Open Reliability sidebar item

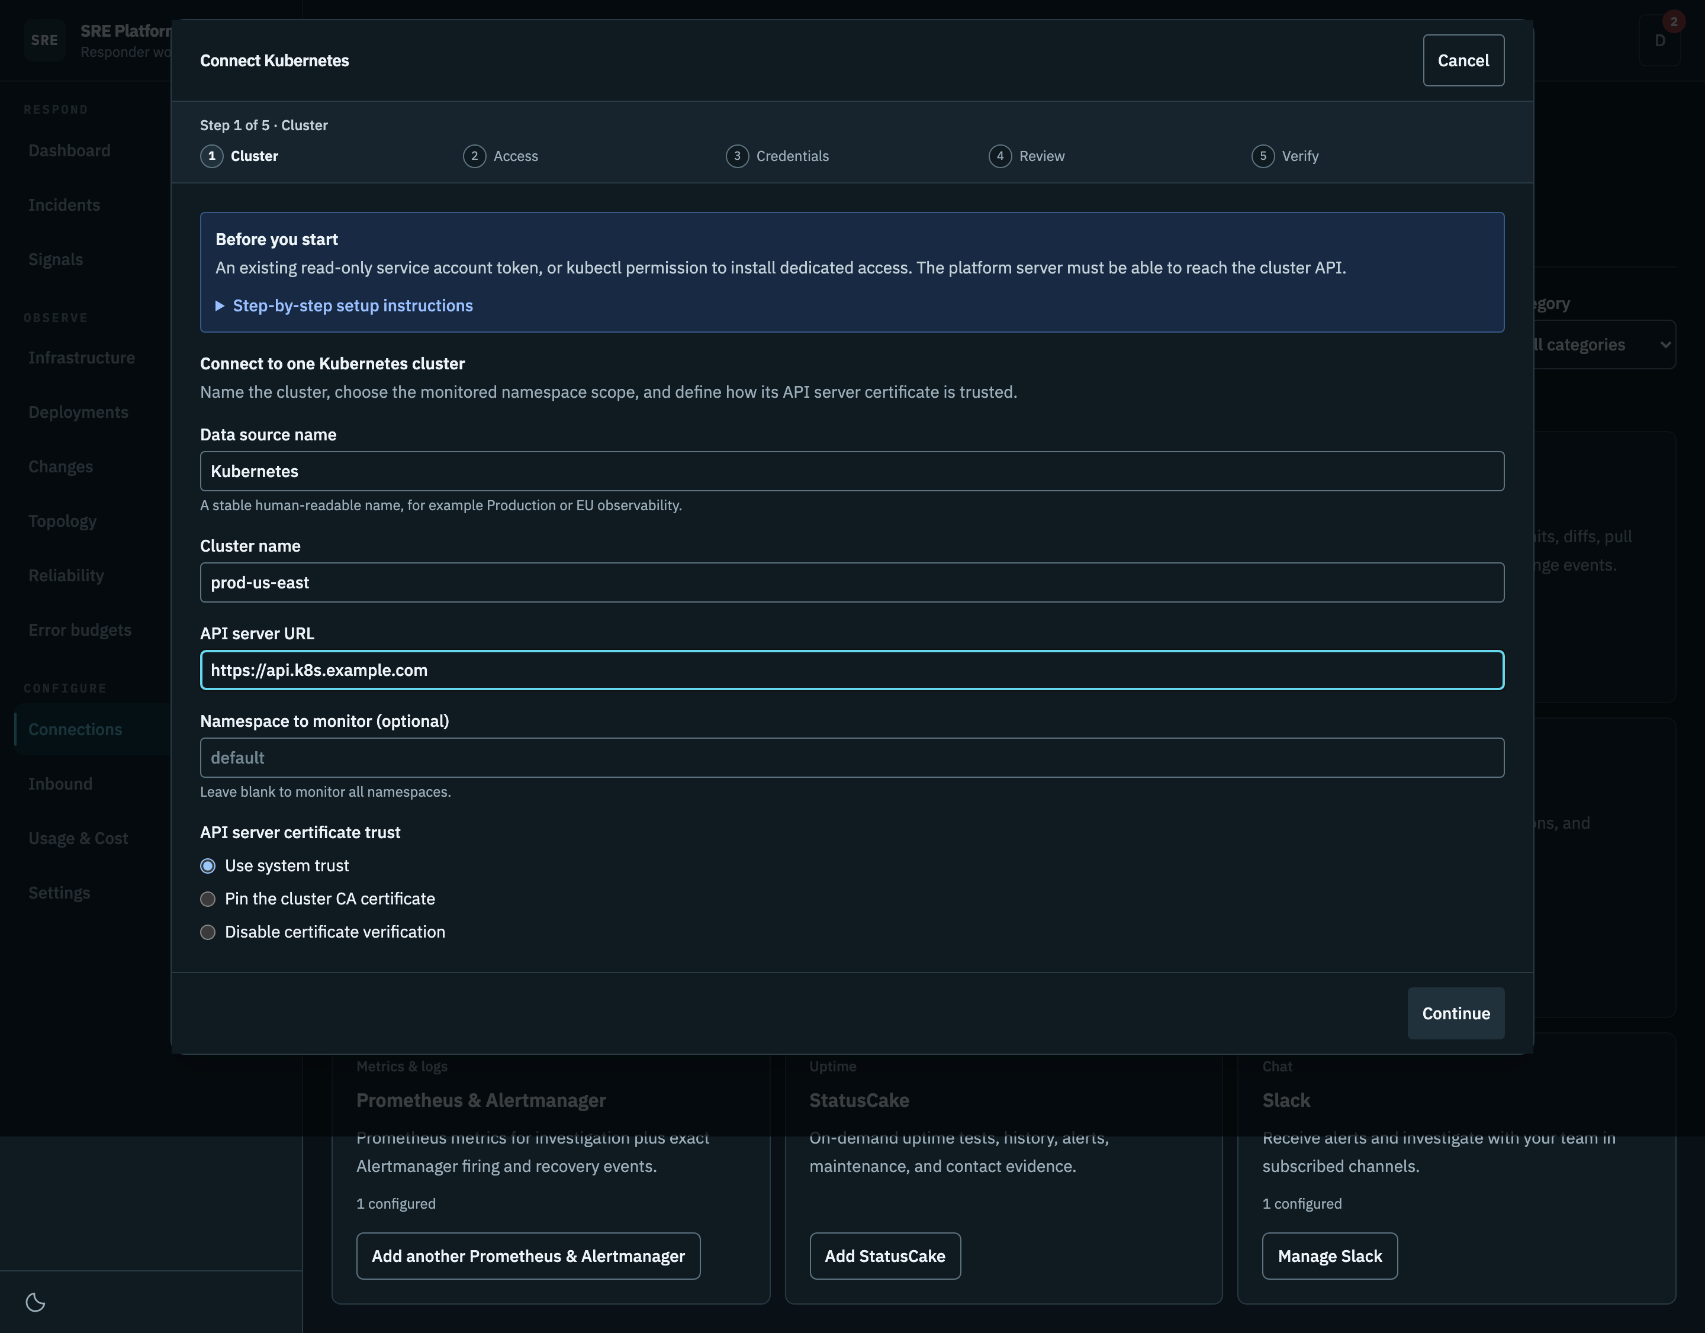click(66, 575)
